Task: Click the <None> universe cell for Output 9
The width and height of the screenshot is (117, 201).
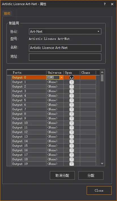Action: point(55,119)
